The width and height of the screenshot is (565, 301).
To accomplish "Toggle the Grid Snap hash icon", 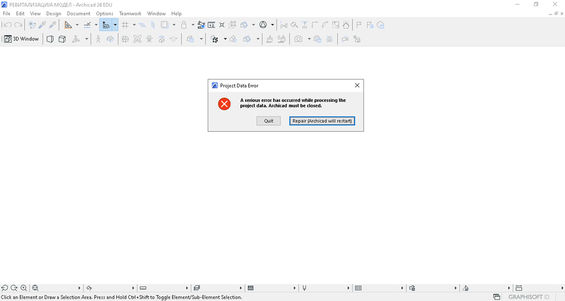I will 125,25.
